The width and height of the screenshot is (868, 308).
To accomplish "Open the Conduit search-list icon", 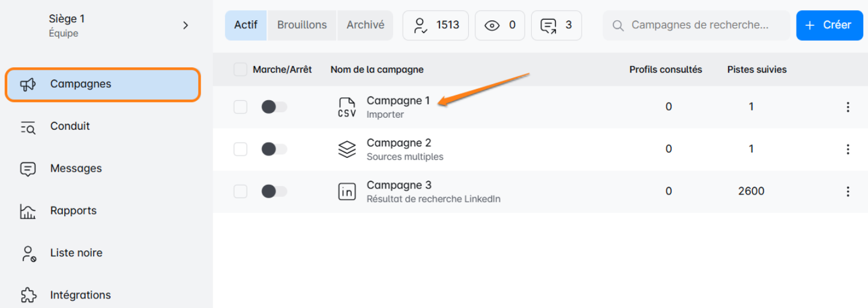I will (x=28, y=127).
